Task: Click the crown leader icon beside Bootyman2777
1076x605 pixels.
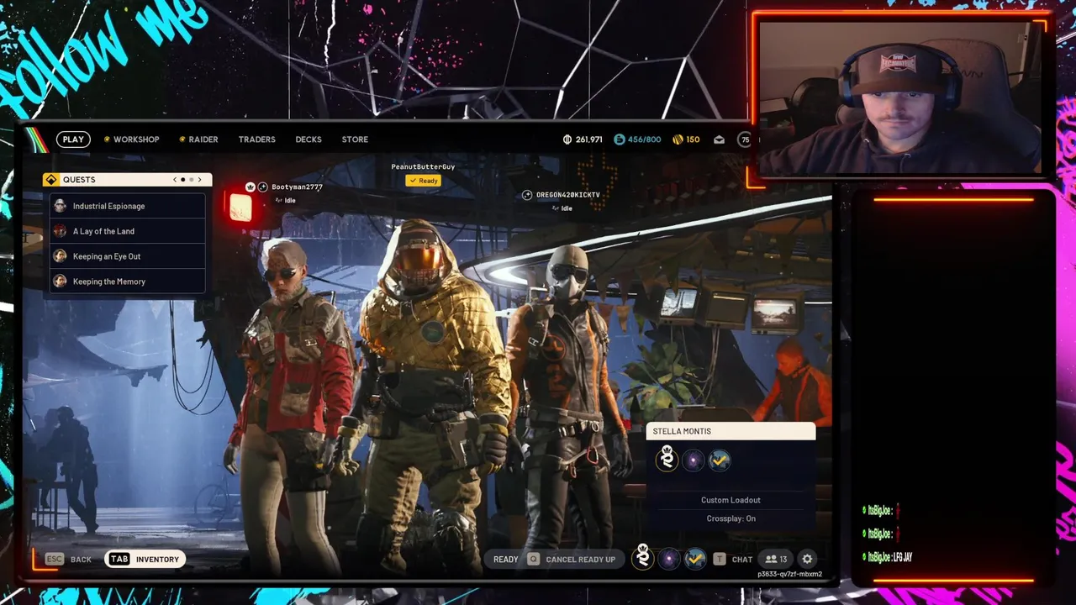Action: click(x=251, y=187)
